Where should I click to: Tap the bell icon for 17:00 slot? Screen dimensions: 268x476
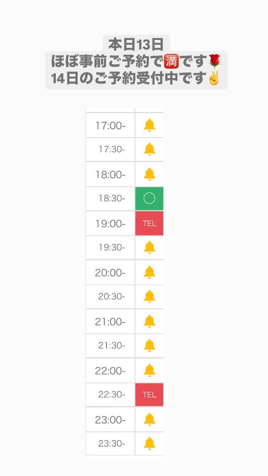click(x=149, y=125)
